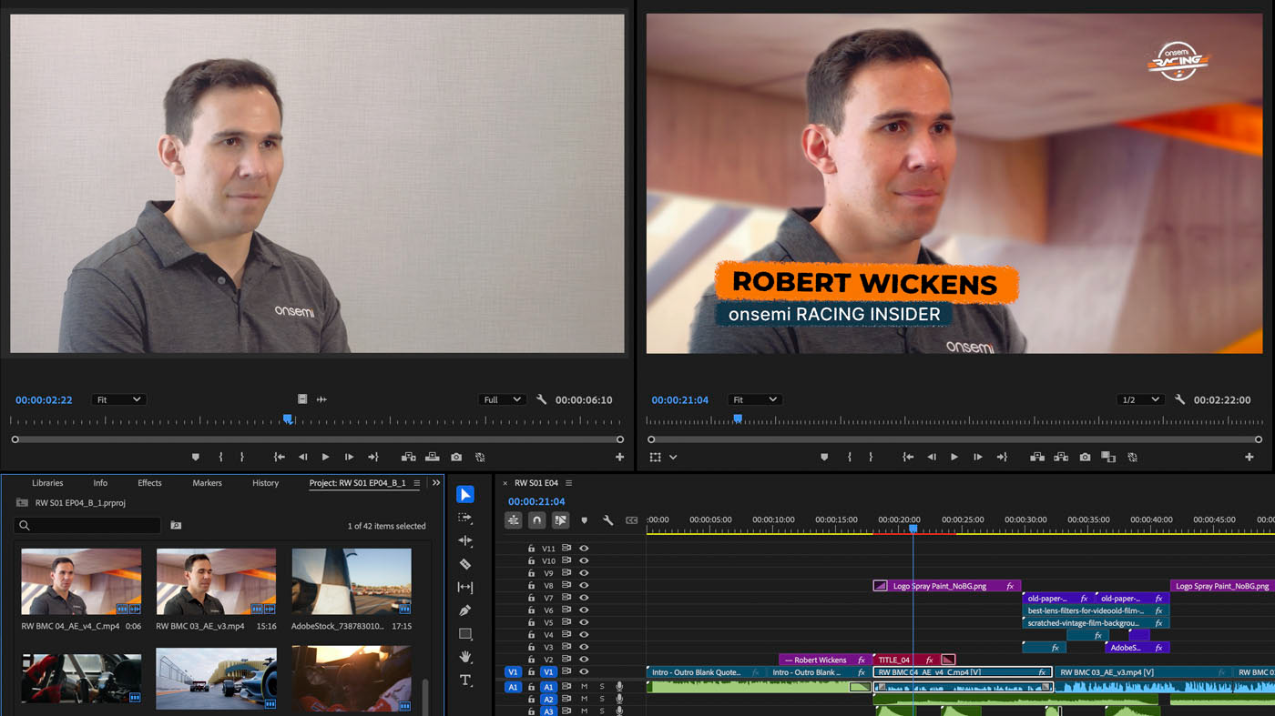Select the Rectangle tool
The image size is (1275, 716).
465,634
